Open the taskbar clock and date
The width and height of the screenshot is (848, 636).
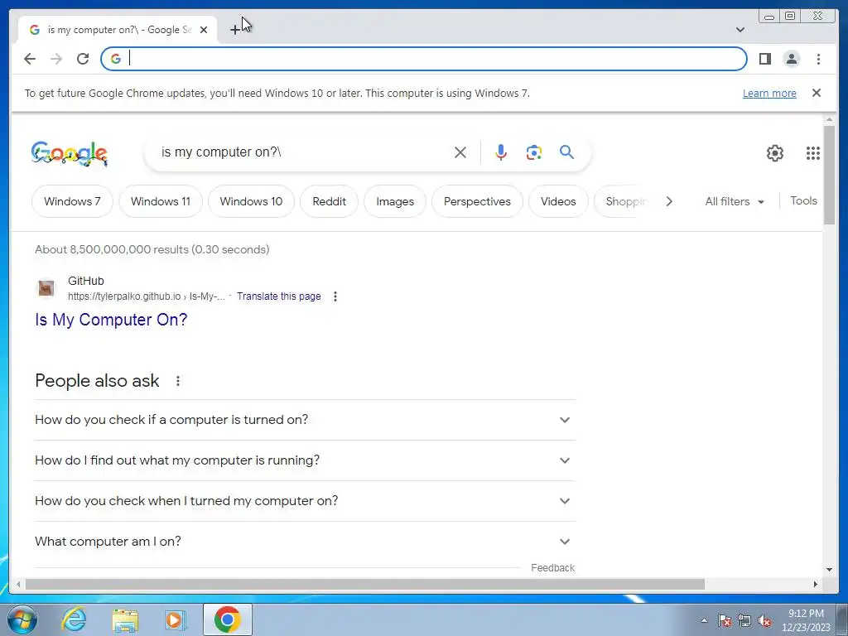pyautogui.click(x=806, y=620)
